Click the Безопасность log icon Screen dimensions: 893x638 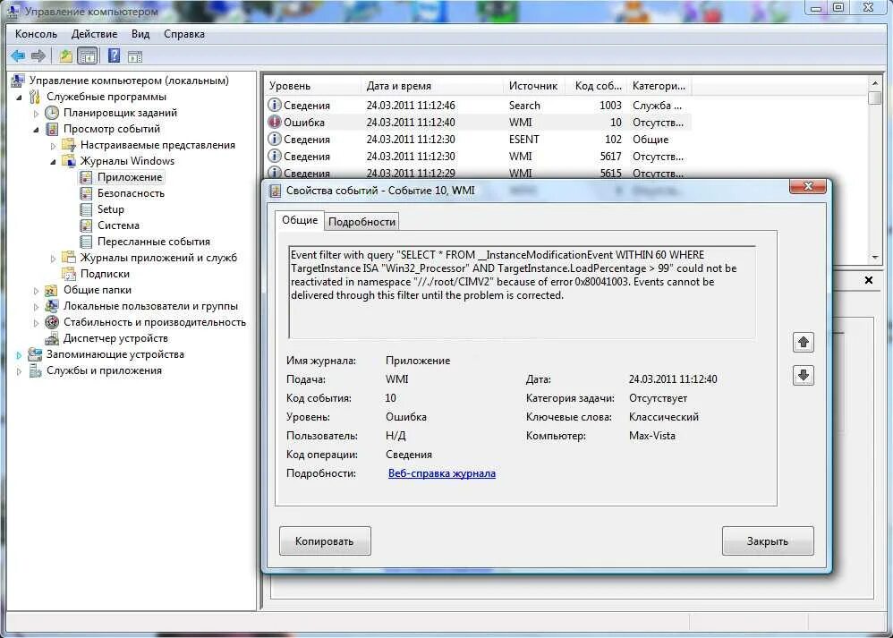click(86, 193)
